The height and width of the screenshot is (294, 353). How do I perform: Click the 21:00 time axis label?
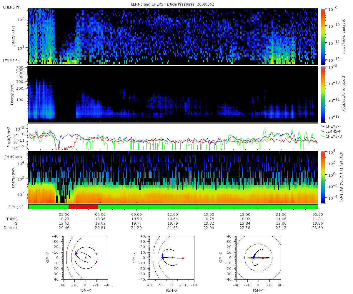(281, 214)
